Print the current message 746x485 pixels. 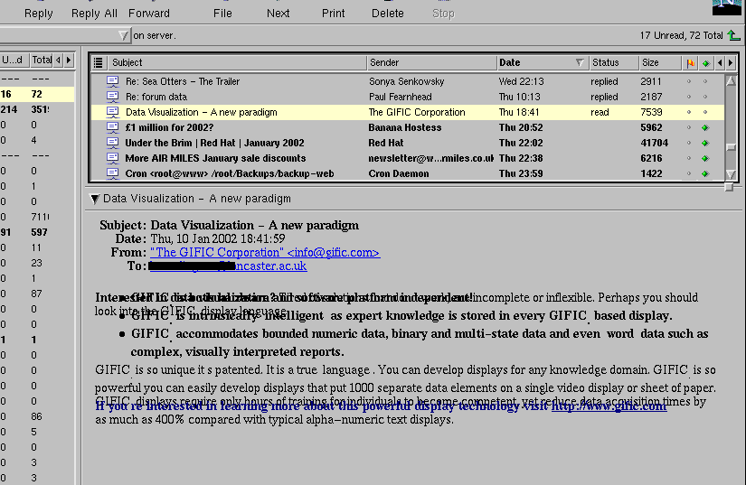(x=333, y=13)
